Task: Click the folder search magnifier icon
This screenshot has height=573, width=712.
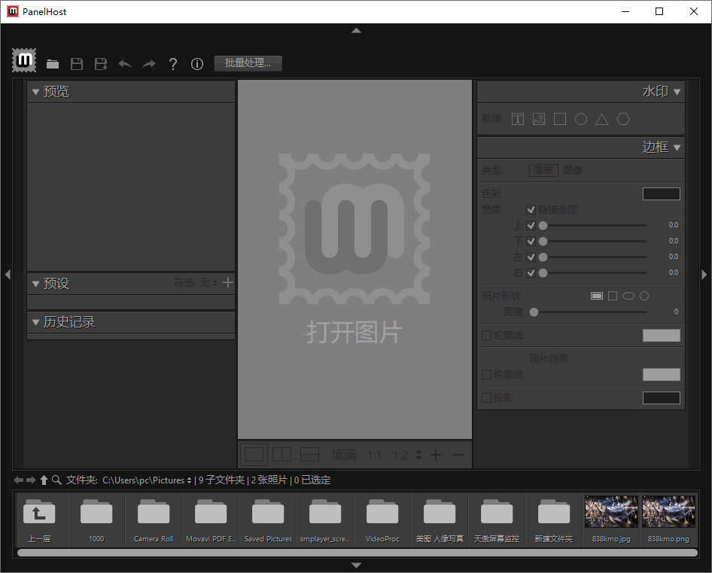Action: (x=56, y=480)
